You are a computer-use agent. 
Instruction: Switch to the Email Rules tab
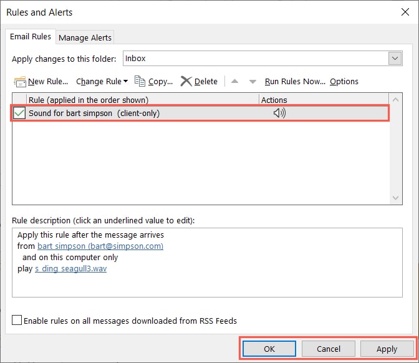coord(31,37)
